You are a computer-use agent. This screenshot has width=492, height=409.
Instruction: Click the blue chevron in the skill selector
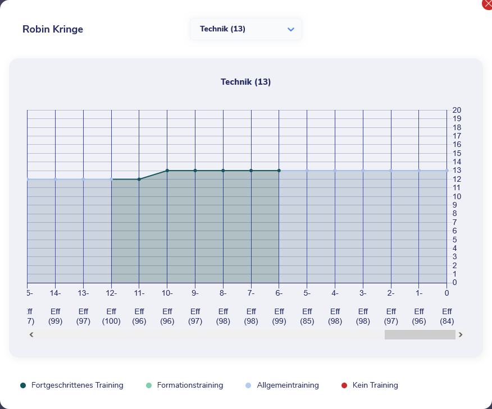point(290,29)
